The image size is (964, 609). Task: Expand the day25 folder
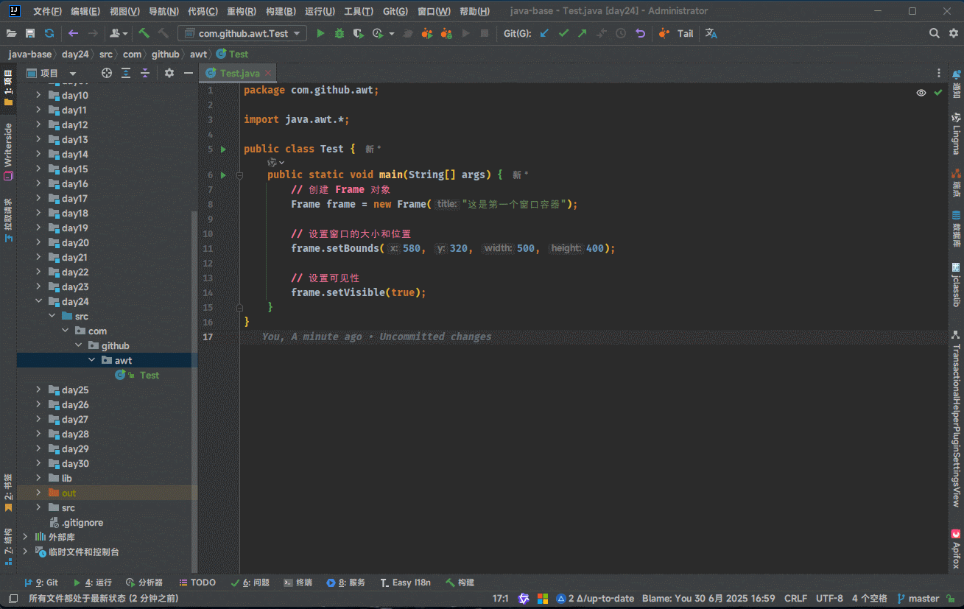tap(38, 390)
